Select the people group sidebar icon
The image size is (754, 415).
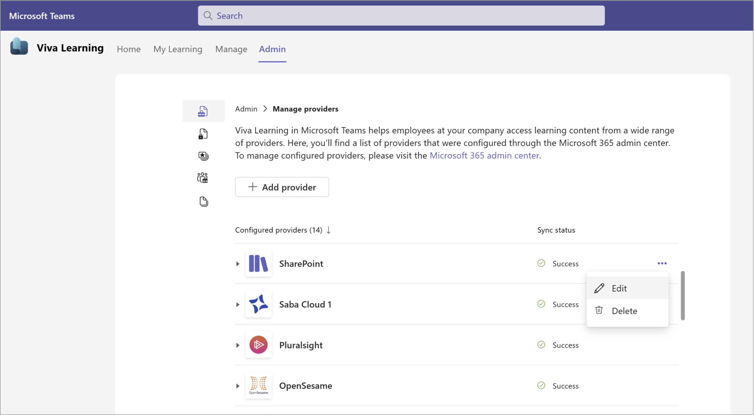pos(203,178)
